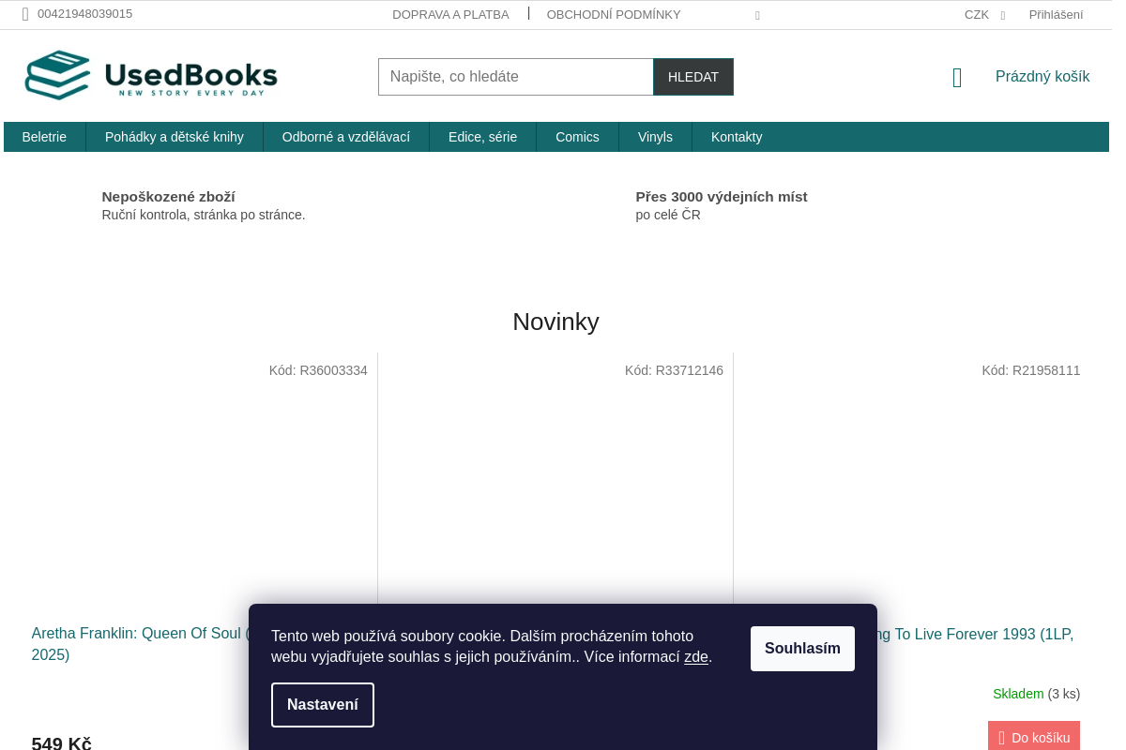Open Prázdný košík cart link
Screen dimensions: 1126x750
(x=1042, y=77)
